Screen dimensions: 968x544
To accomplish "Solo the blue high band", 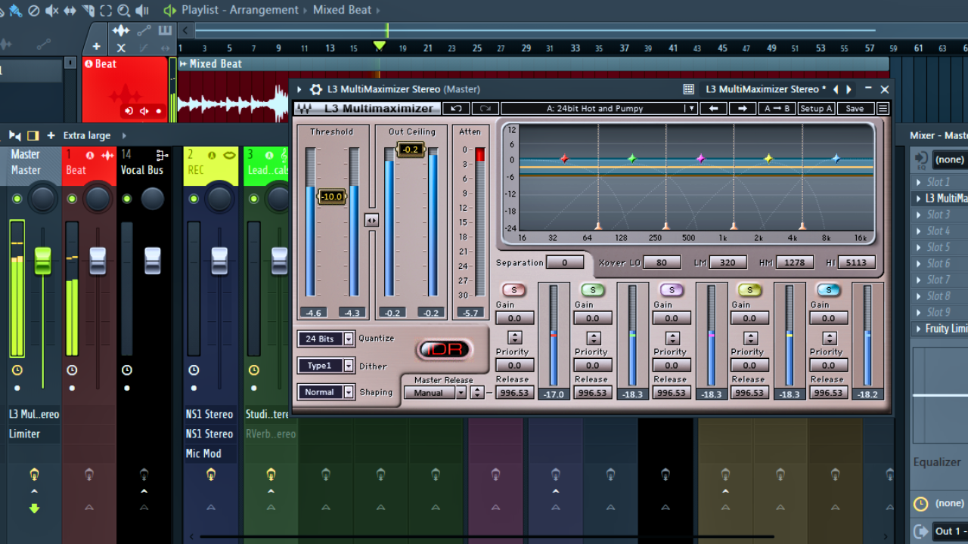I will 828,290.
